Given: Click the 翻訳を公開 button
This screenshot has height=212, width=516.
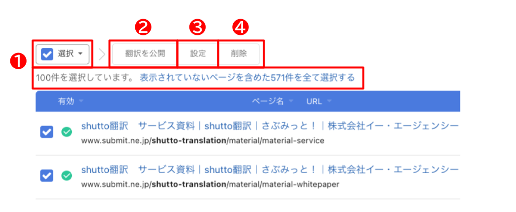Looking at the screenshot, I should [145, 54].
